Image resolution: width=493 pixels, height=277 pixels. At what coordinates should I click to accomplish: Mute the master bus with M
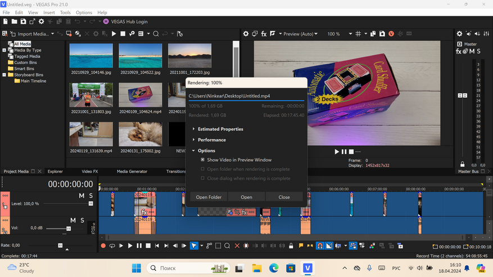[472, 52]
